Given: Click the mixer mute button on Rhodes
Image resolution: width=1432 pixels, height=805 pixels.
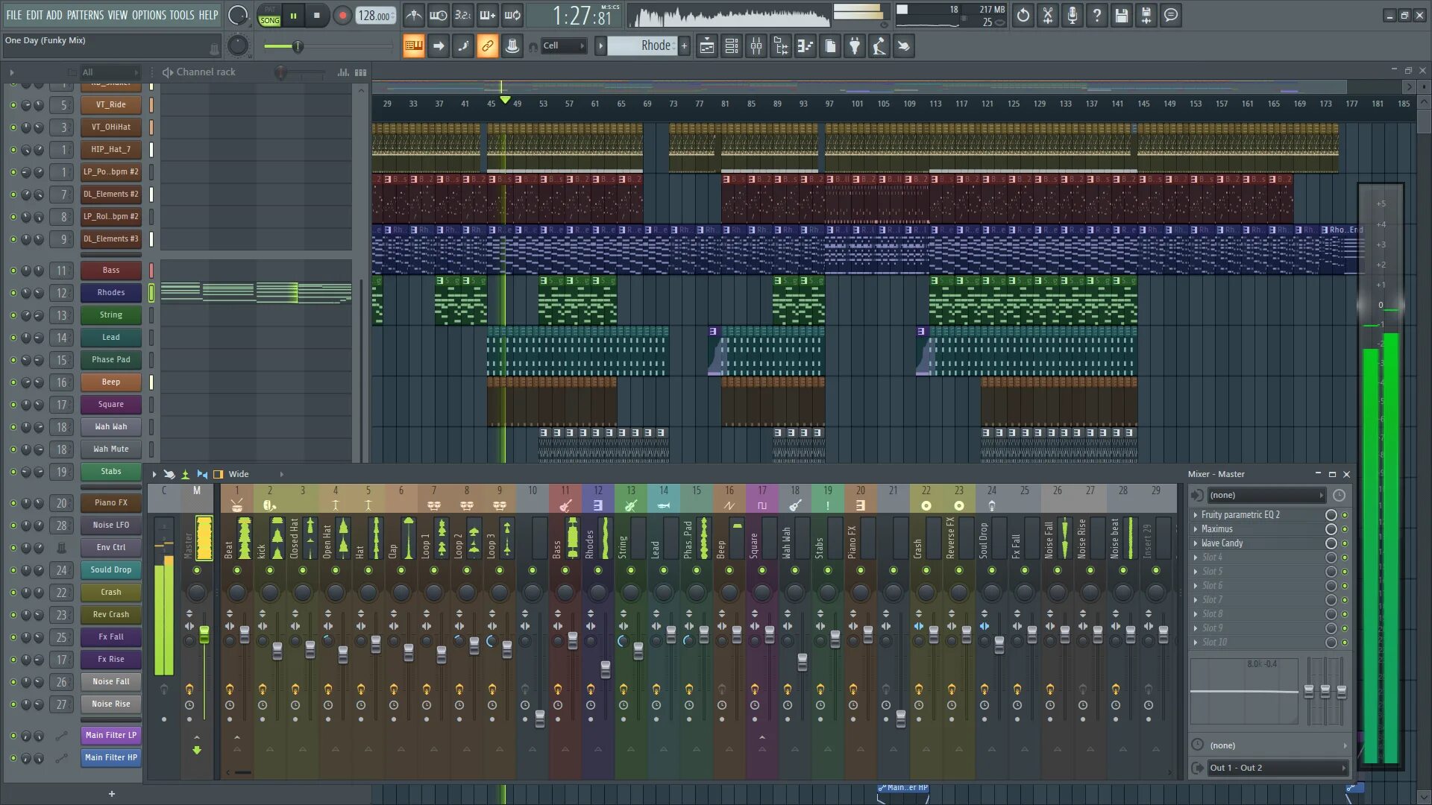Looking at the screenshot, I should (x=598, y=570).
